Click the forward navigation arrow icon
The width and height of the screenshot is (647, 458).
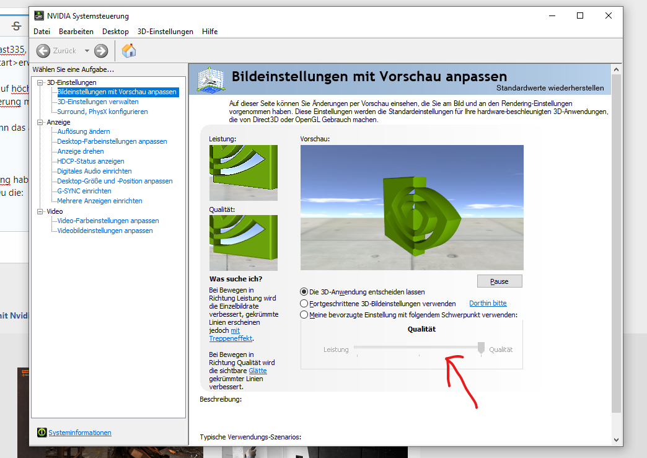pyautogui.click(x=100, y=51)
